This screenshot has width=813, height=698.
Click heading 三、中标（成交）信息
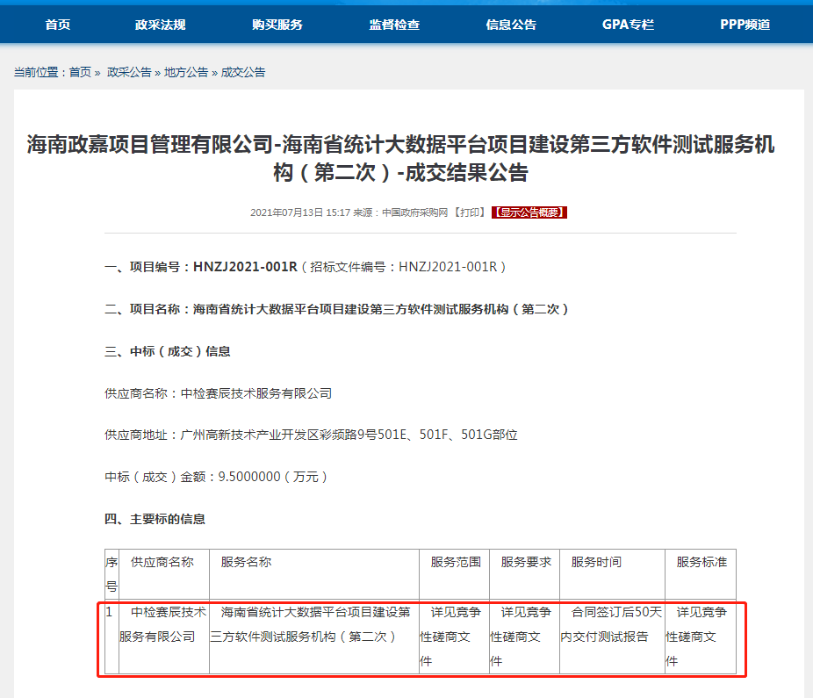tap(168, 351)
